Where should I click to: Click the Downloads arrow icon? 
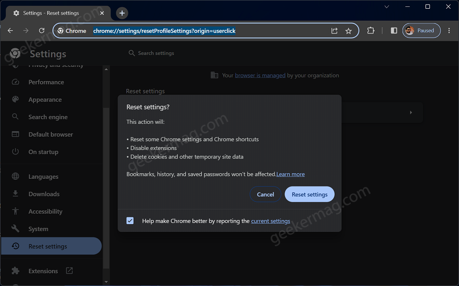pos(15,193)
